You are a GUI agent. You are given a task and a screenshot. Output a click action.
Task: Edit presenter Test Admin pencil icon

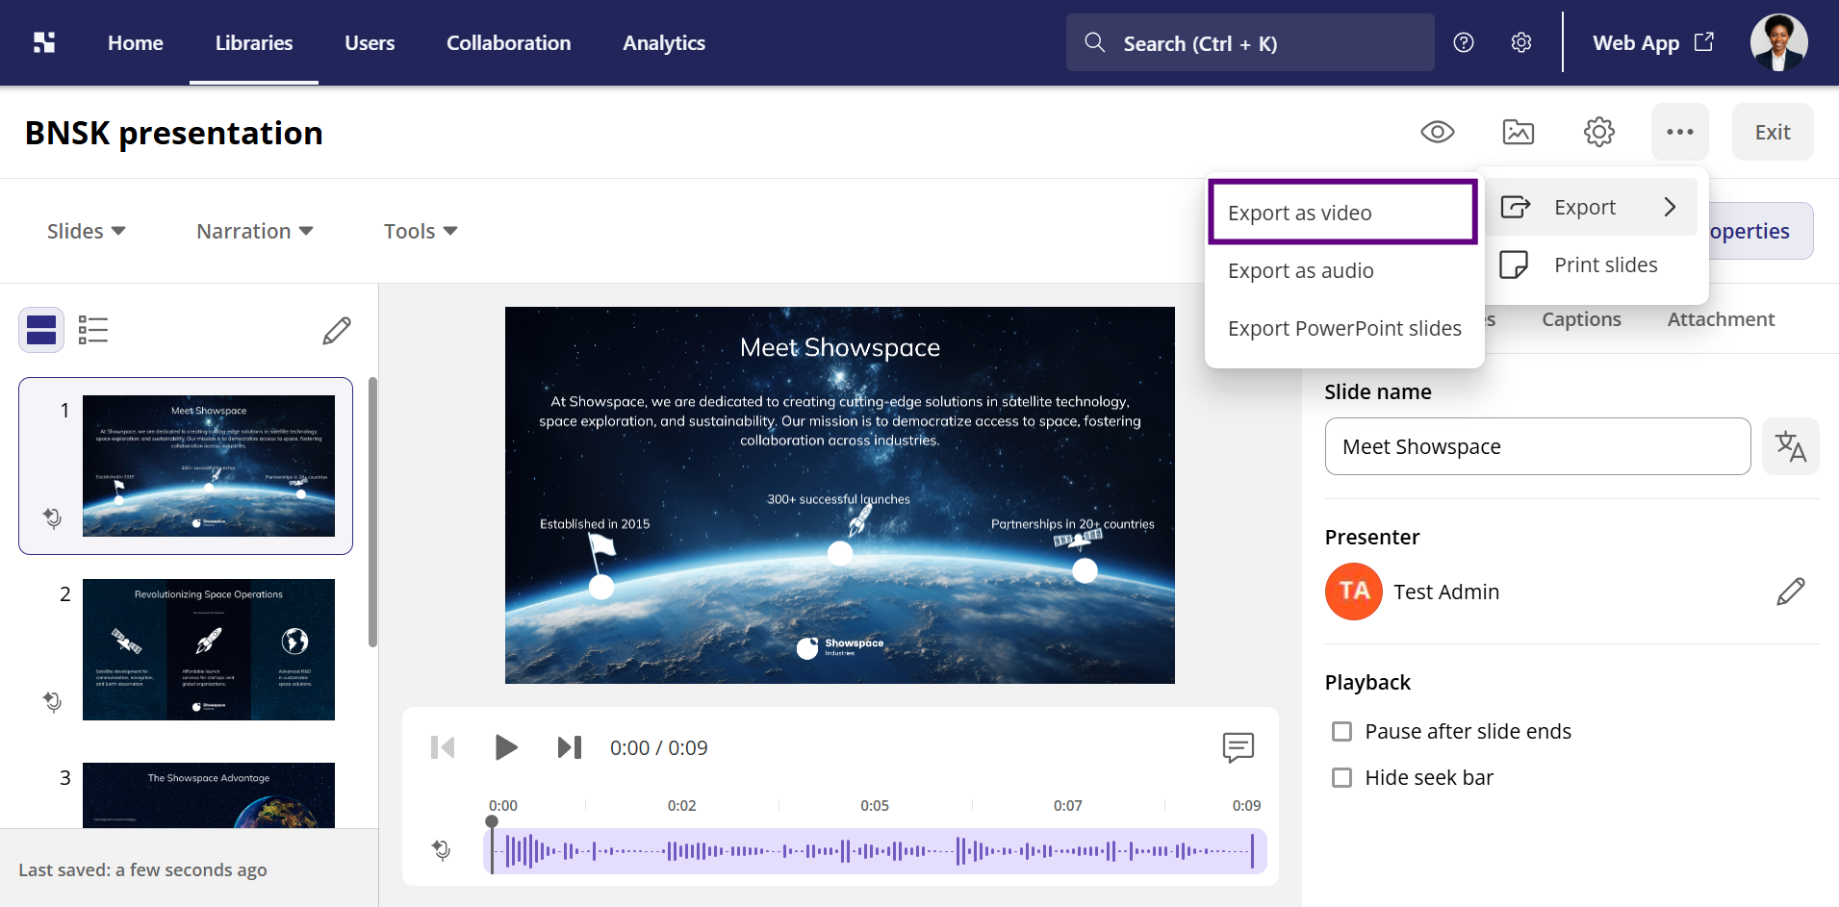click(x=1791, y=592)
